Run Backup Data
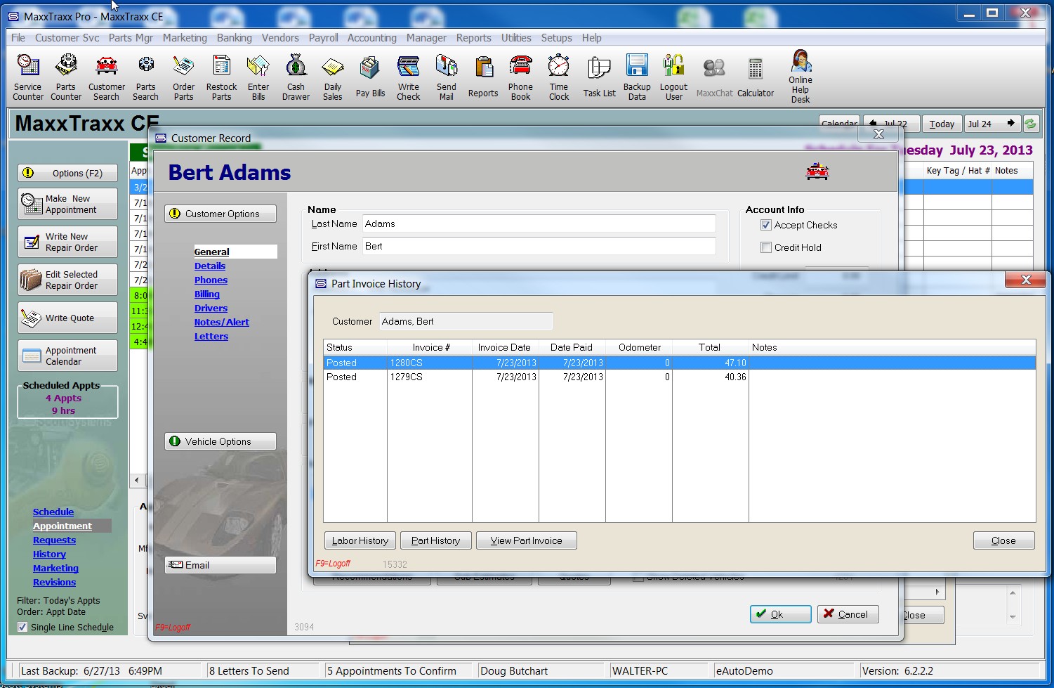The image size is (1054, 688). [x=637, y=77]
